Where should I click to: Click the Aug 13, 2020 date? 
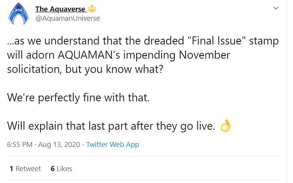click(59, 144)
